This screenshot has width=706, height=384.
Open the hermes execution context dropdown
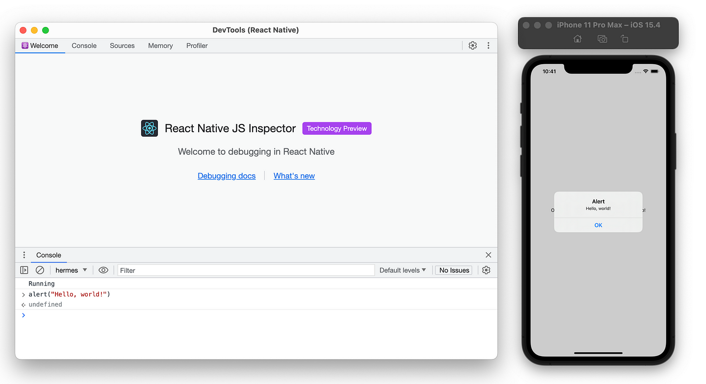(x=70, y=270)
